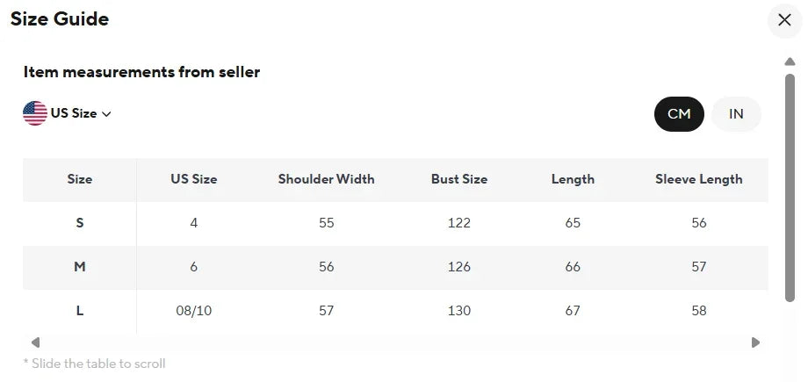Select the size S row label

tap(80, 223)
